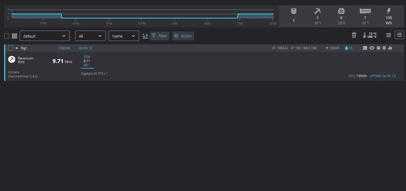
Task: Click the 7AM marker on the chart
Action: coord(240,23)
